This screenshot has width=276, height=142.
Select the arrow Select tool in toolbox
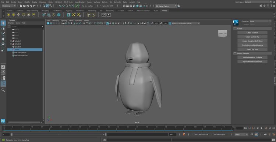point(3,23)
